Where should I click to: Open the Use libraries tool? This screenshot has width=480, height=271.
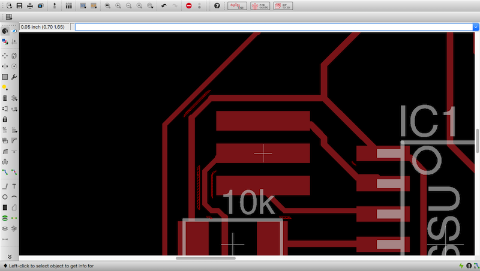coord(68,6)
